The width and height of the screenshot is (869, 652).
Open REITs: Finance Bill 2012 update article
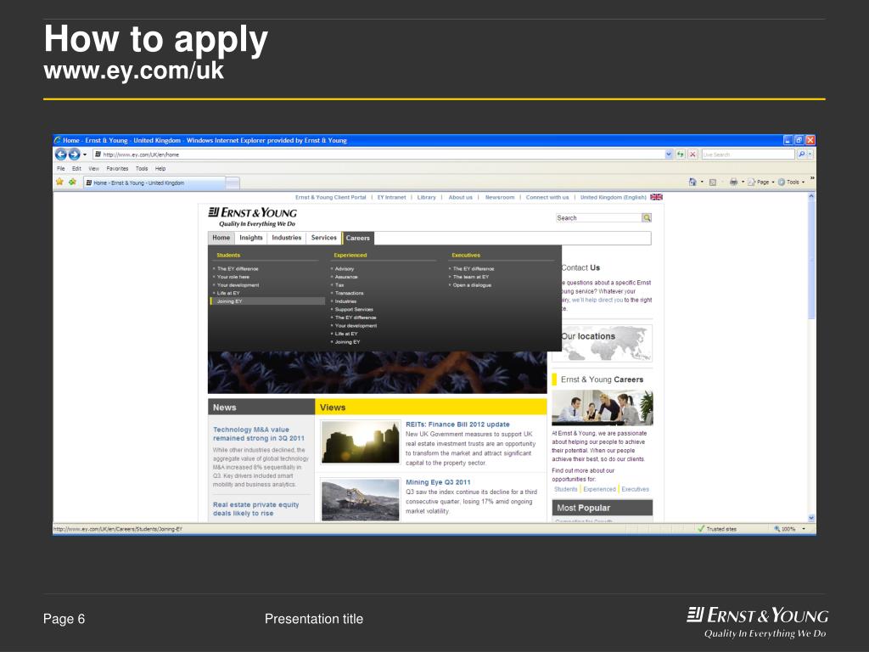coord(457,424)
